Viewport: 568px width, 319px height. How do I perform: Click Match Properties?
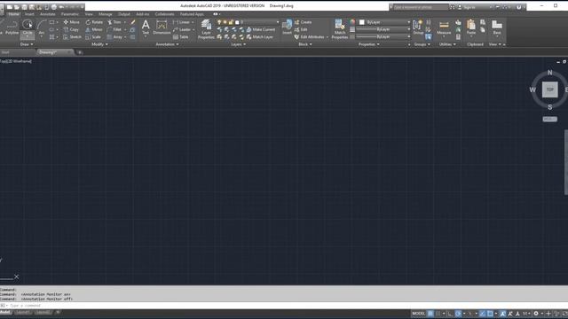(x=340, y=29)
